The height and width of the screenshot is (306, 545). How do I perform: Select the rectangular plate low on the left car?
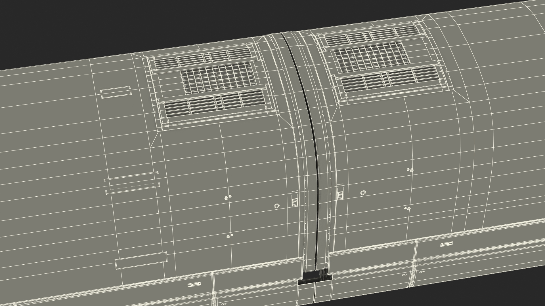coord(141,261)
